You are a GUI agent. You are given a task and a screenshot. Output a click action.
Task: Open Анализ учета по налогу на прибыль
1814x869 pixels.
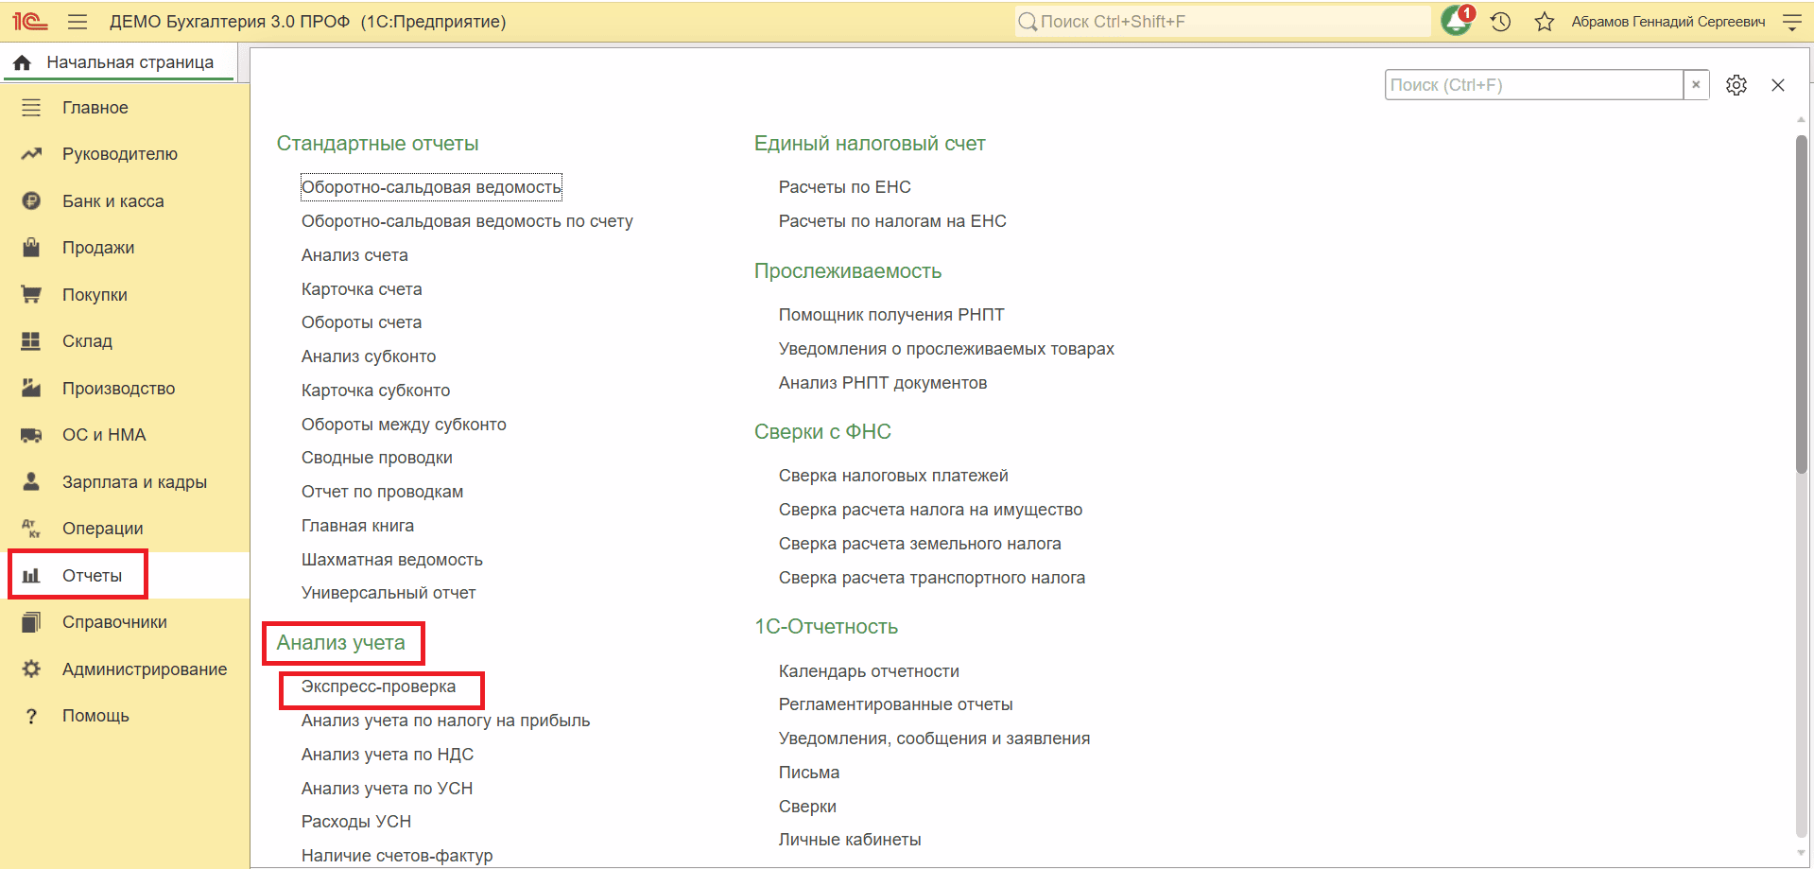click(x=445, y=721)
